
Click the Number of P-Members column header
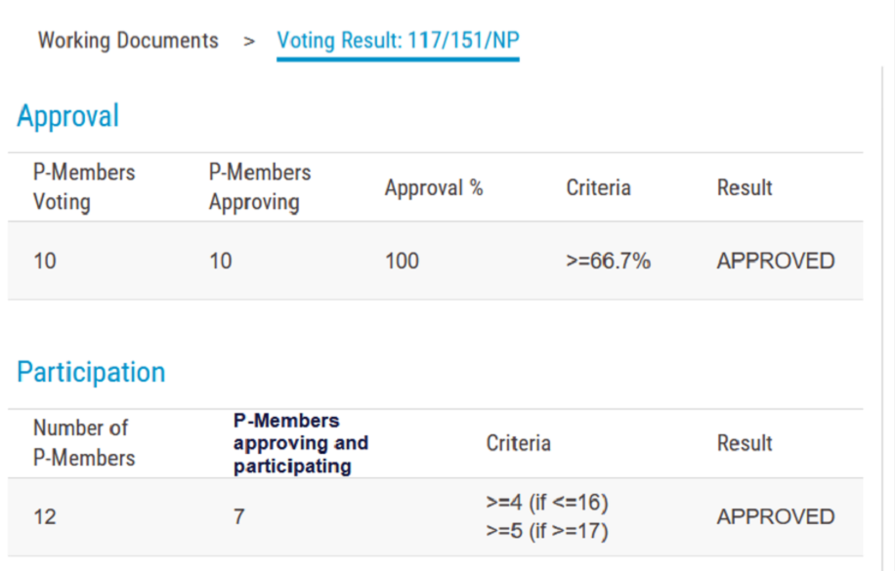click(x=84, y=443)
